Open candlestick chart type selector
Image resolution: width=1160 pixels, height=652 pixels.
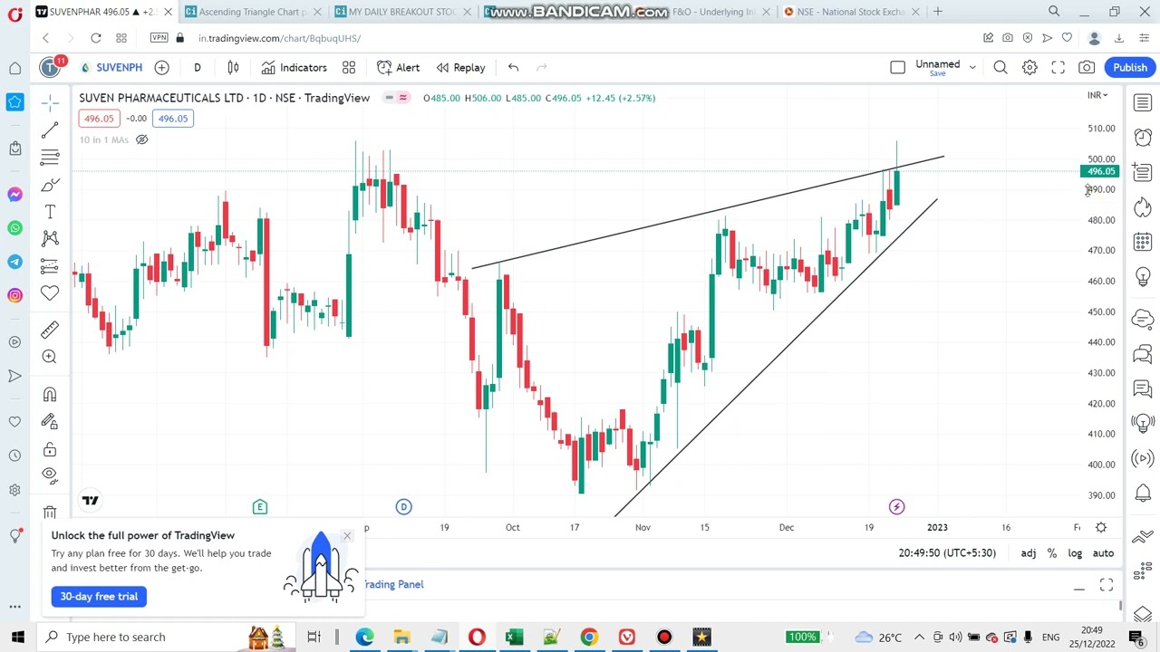pos(233,67)
